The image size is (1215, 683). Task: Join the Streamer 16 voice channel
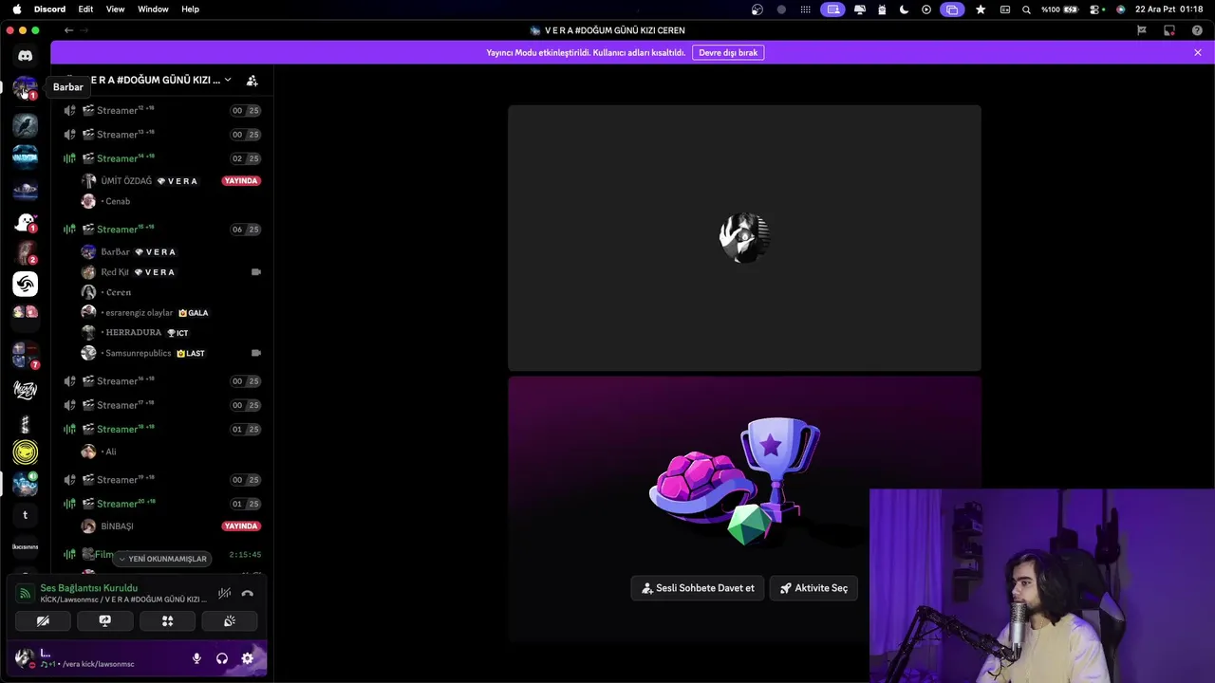pos(161,381)
